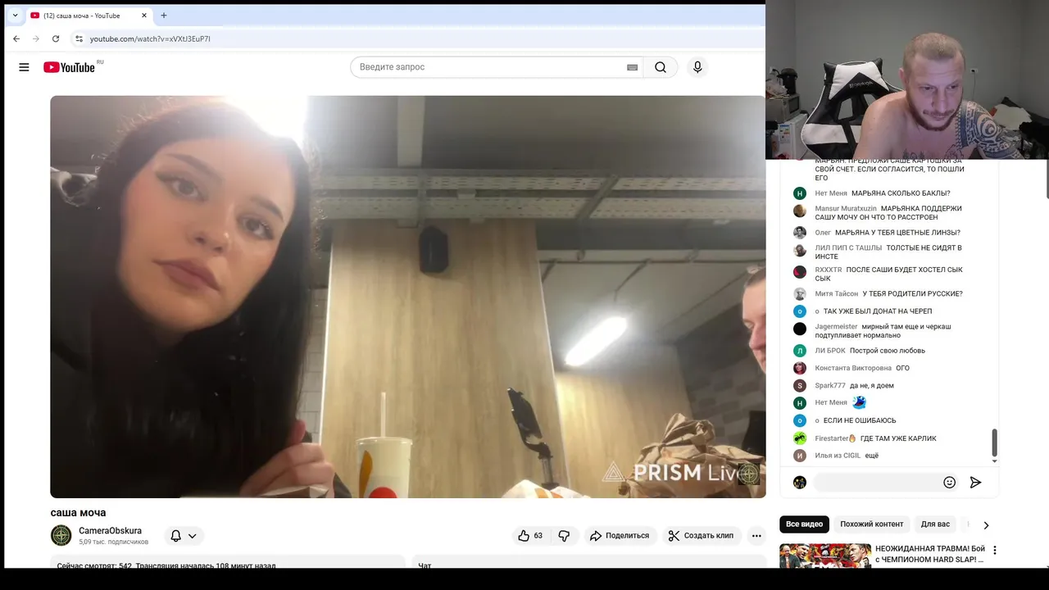The image size is (1049, 590).
Task: Click chat author Mansur Muratxuzin
Action: click(x=845, y=209)
